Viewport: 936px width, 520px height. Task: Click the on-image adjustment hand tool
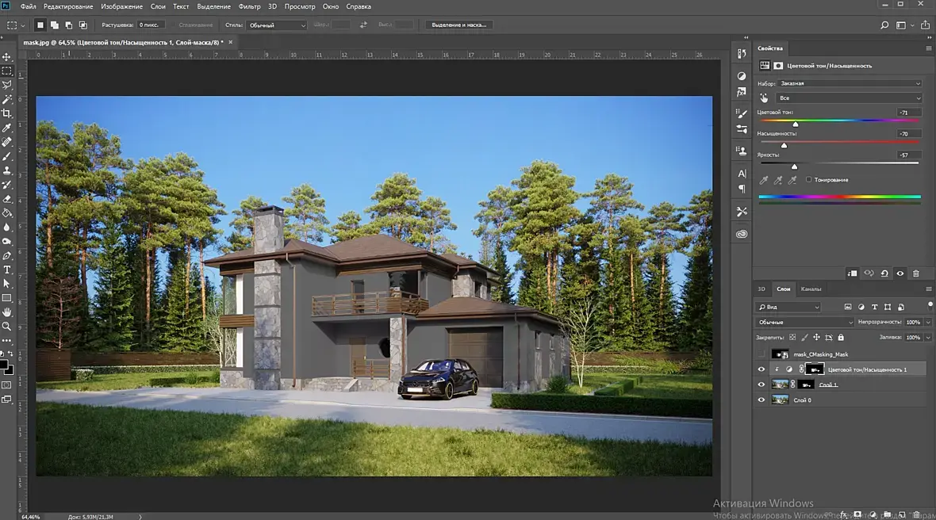764,97
